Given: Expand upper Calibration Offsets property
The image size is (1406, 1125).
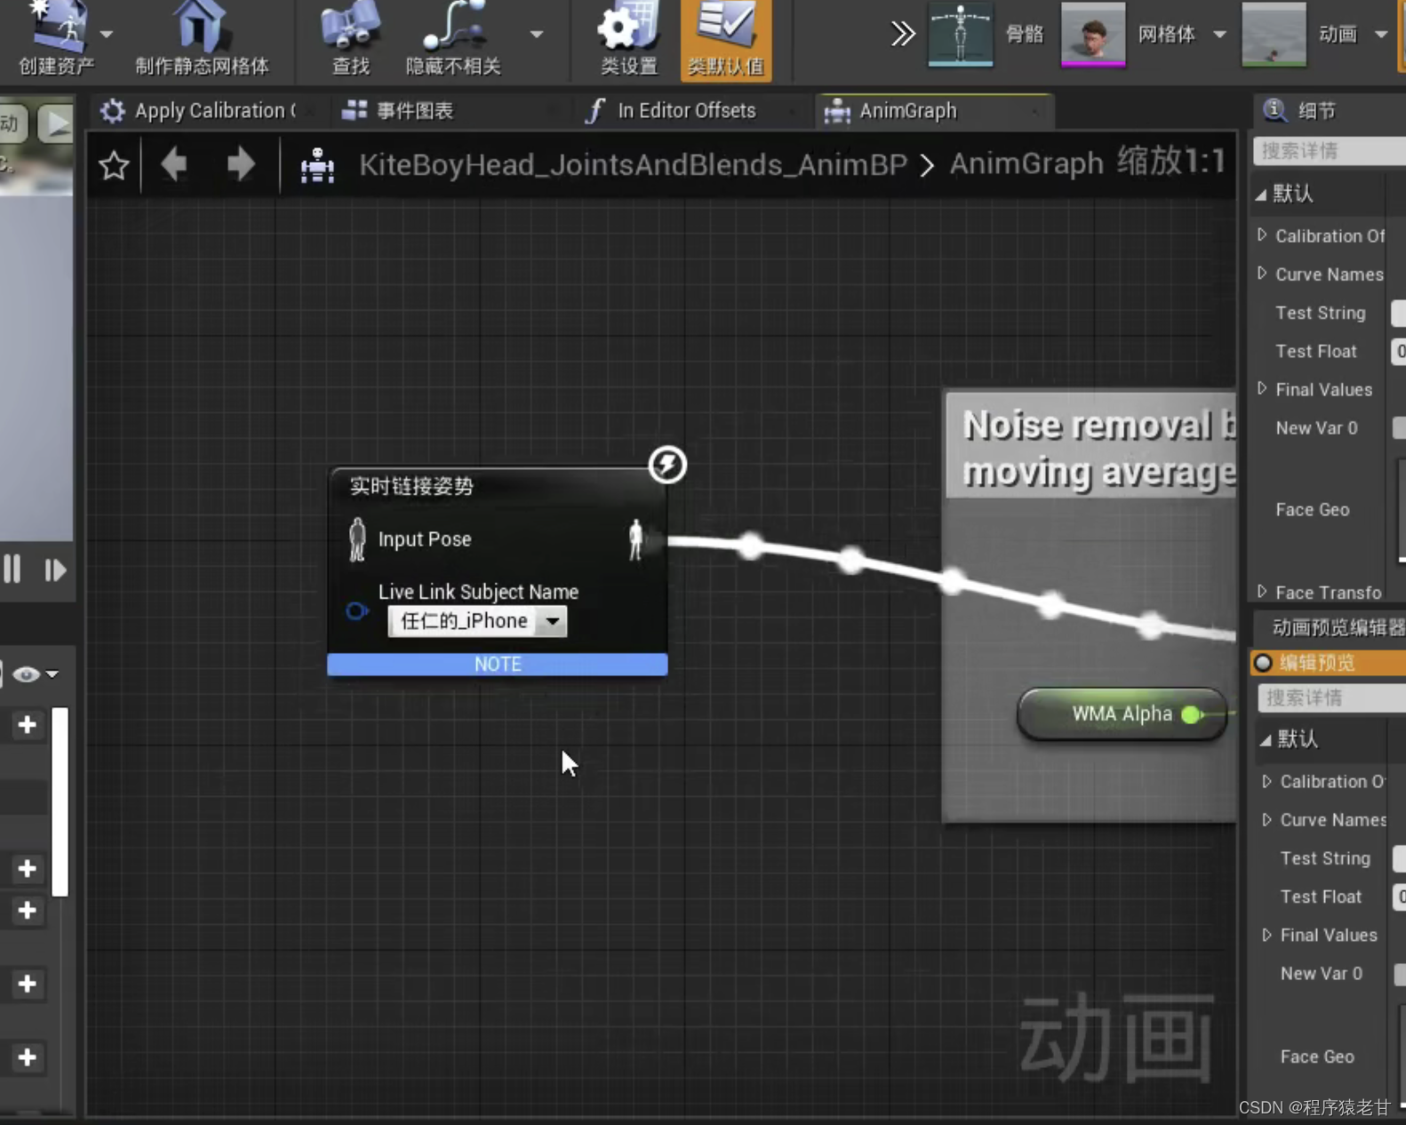Looking at the screenshot, I should click(x=1262, y=235).
